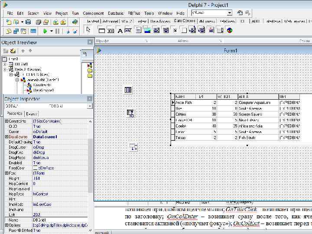Collapse the animals.dbf table tree node
312x234 pixels.
(17, 80)
